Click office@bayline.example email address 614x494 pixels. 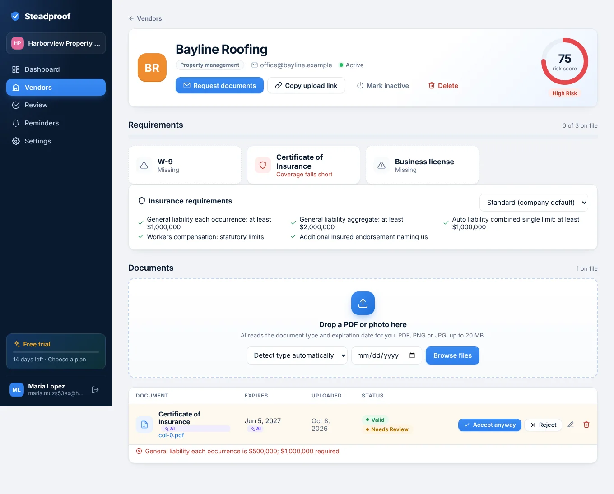click(292, 65)
